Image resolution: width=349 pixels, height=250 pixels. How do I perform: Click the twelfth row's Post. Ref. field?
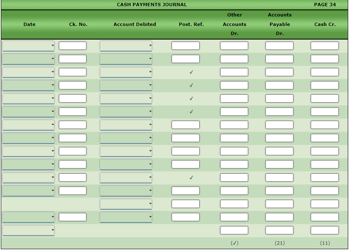185,191
